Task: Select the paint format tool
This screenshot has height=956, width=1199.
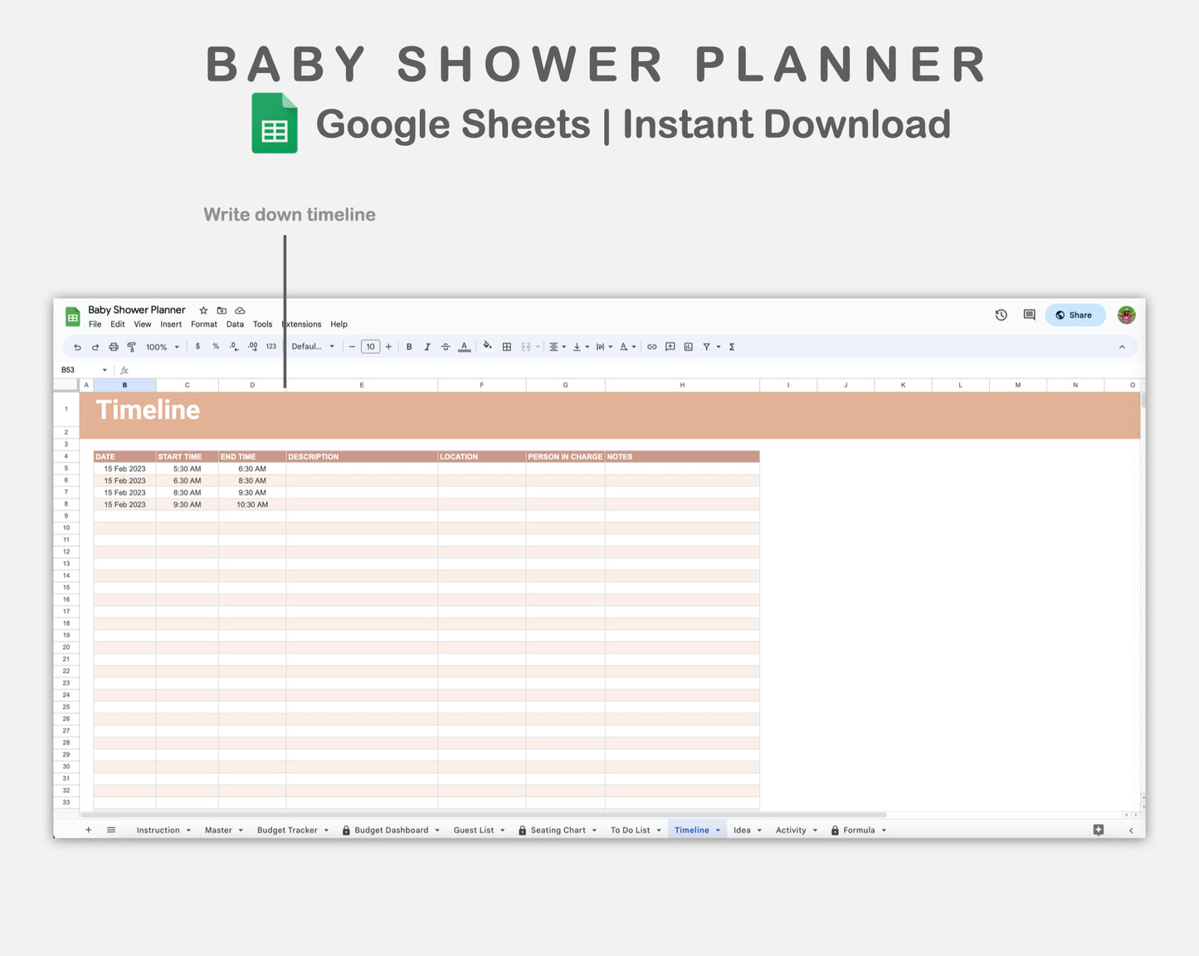Action: click(x=131, y=347)
